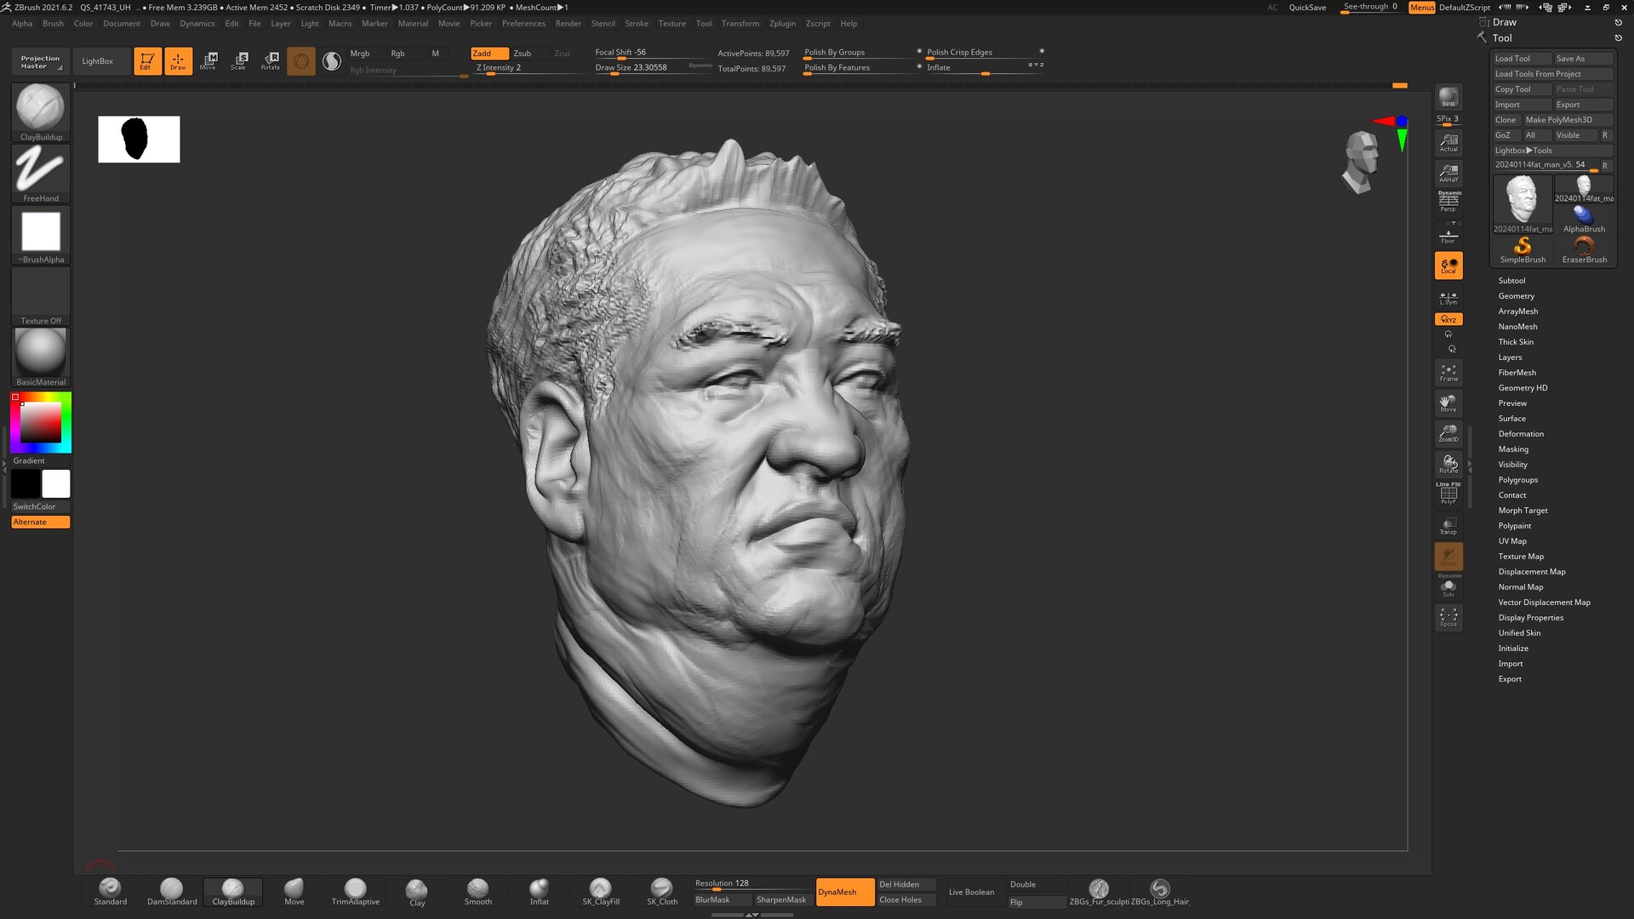Select the EraserBrush icon in the Tool palette

click(1585, 246)
